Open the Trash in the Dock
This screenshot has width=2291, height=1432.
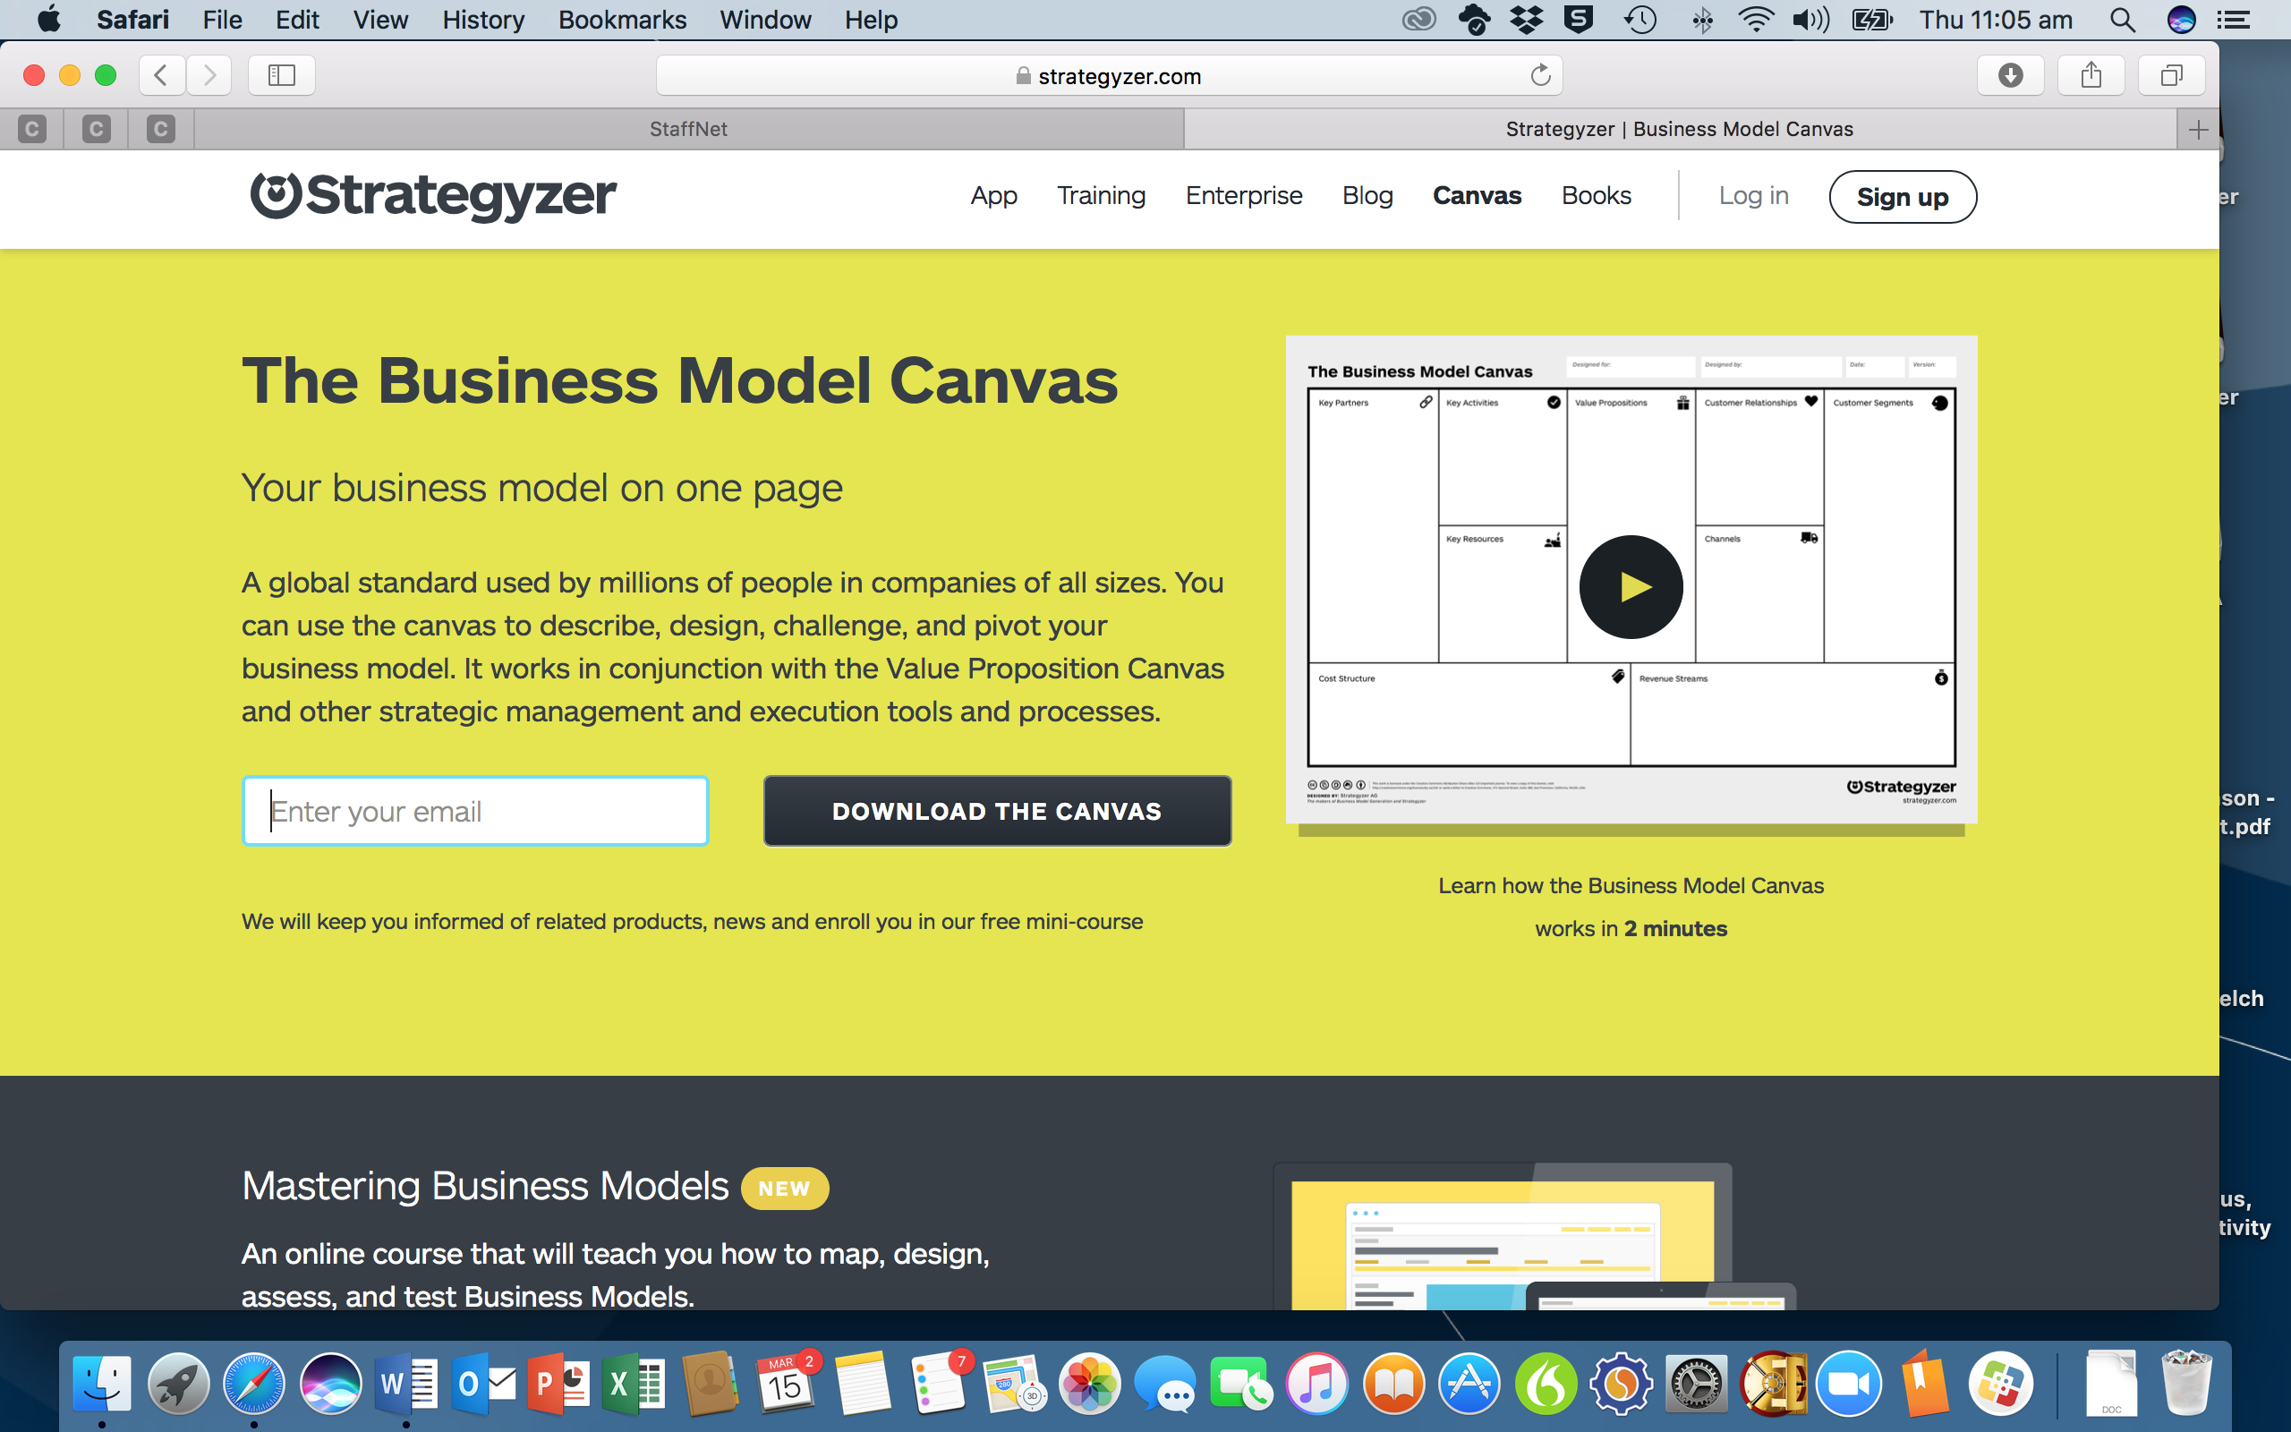[2186, 1383]
